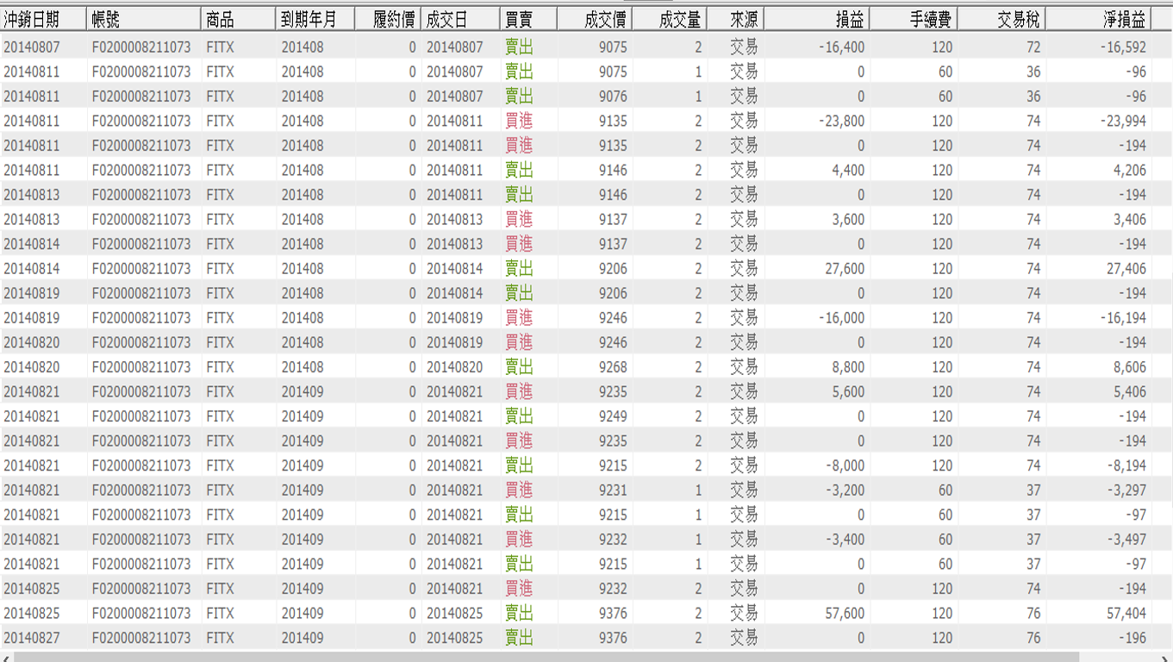Click the 交易稅 cell showing 72
This screenshot has width=1173, height=662.
(x=1033, y=47)
